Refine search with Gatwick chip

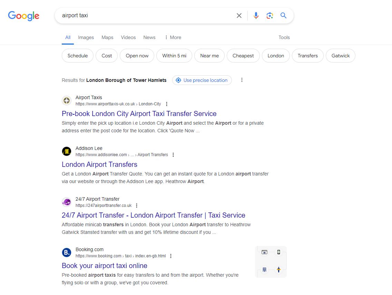341,56
